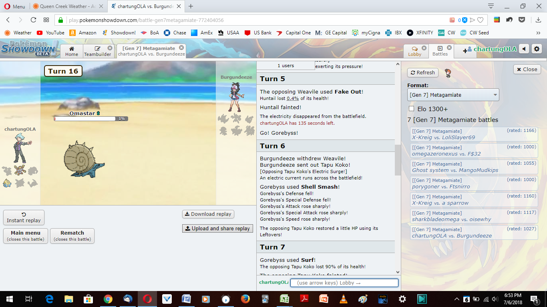The image size is (547, 307).
Task: Open the Amazon bookmark
Action: pos(83,33)
